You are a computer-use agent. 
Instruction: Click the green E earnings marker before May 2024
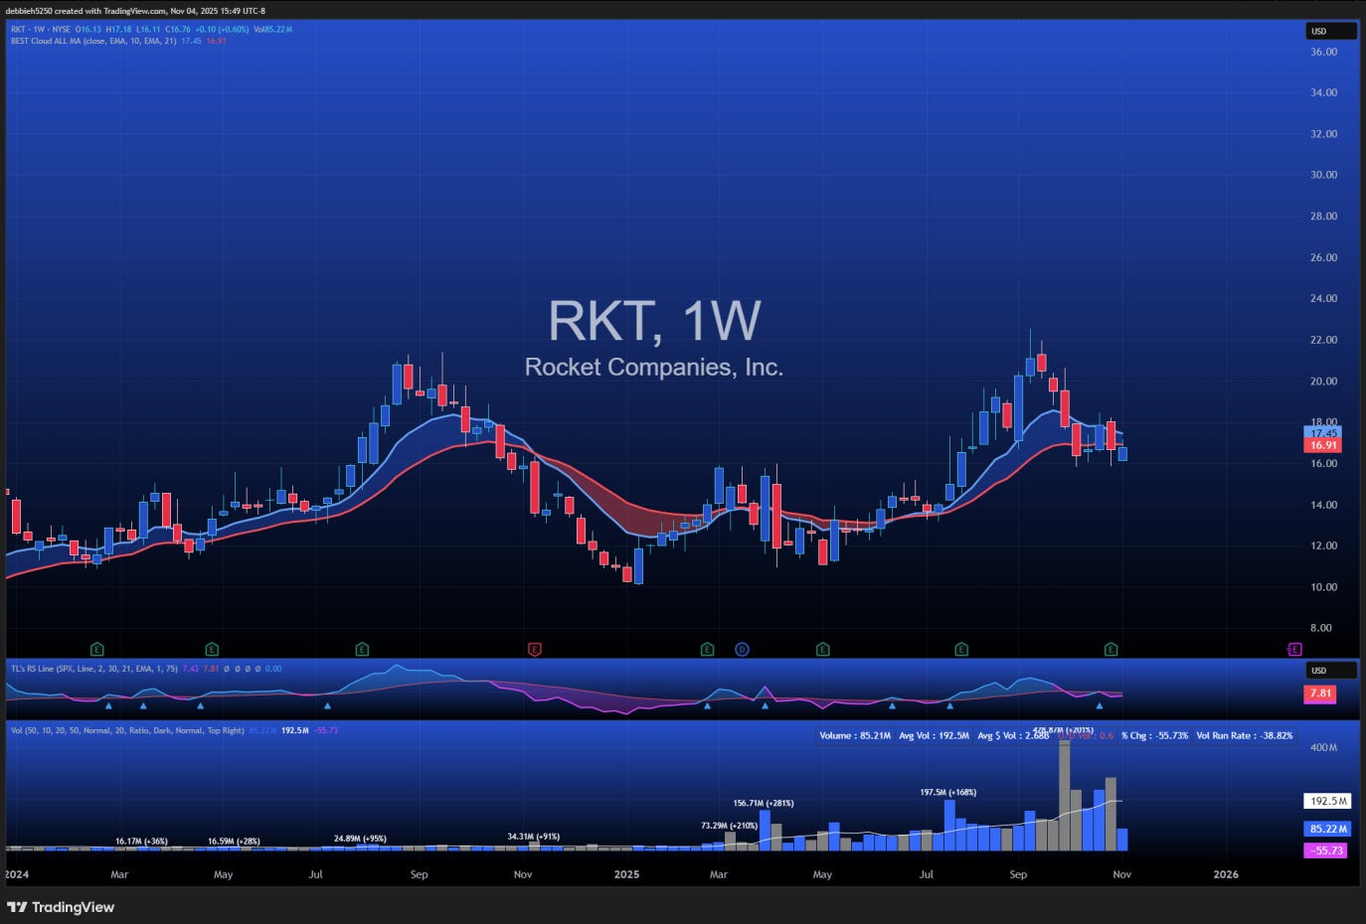tap(212, 650)
